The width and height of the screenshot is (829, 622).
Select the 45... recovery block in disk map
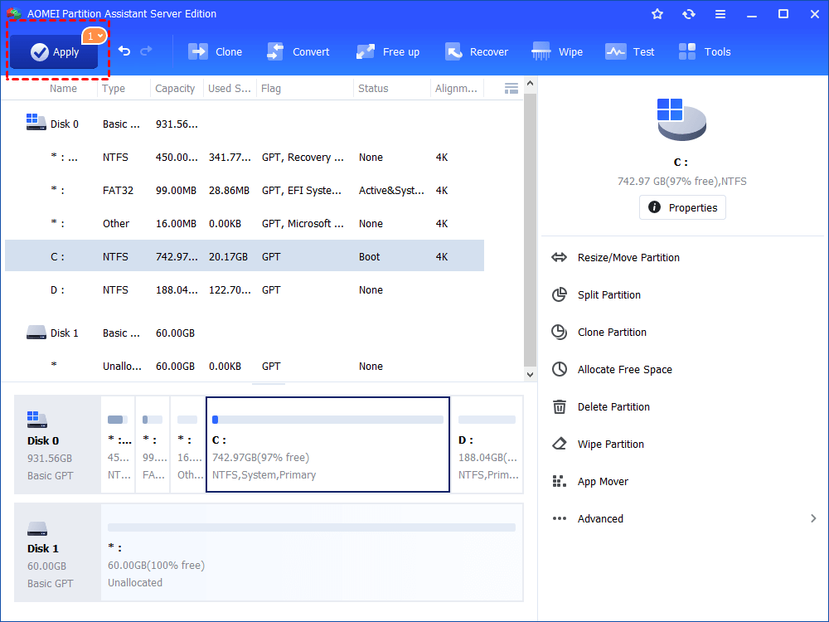[x=118, y=445]
